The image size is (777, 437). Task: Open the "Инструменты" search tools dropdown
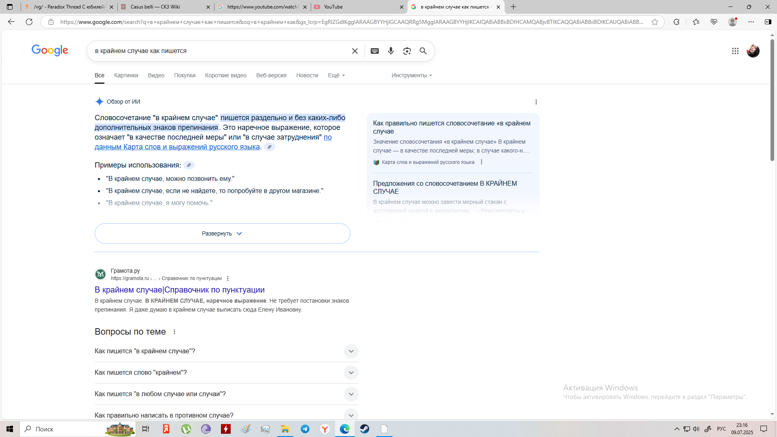(411, 75)
